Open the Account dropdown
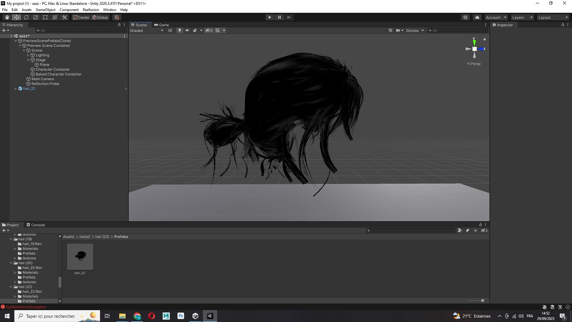572x322 pixels. click(x=496, y=17)
